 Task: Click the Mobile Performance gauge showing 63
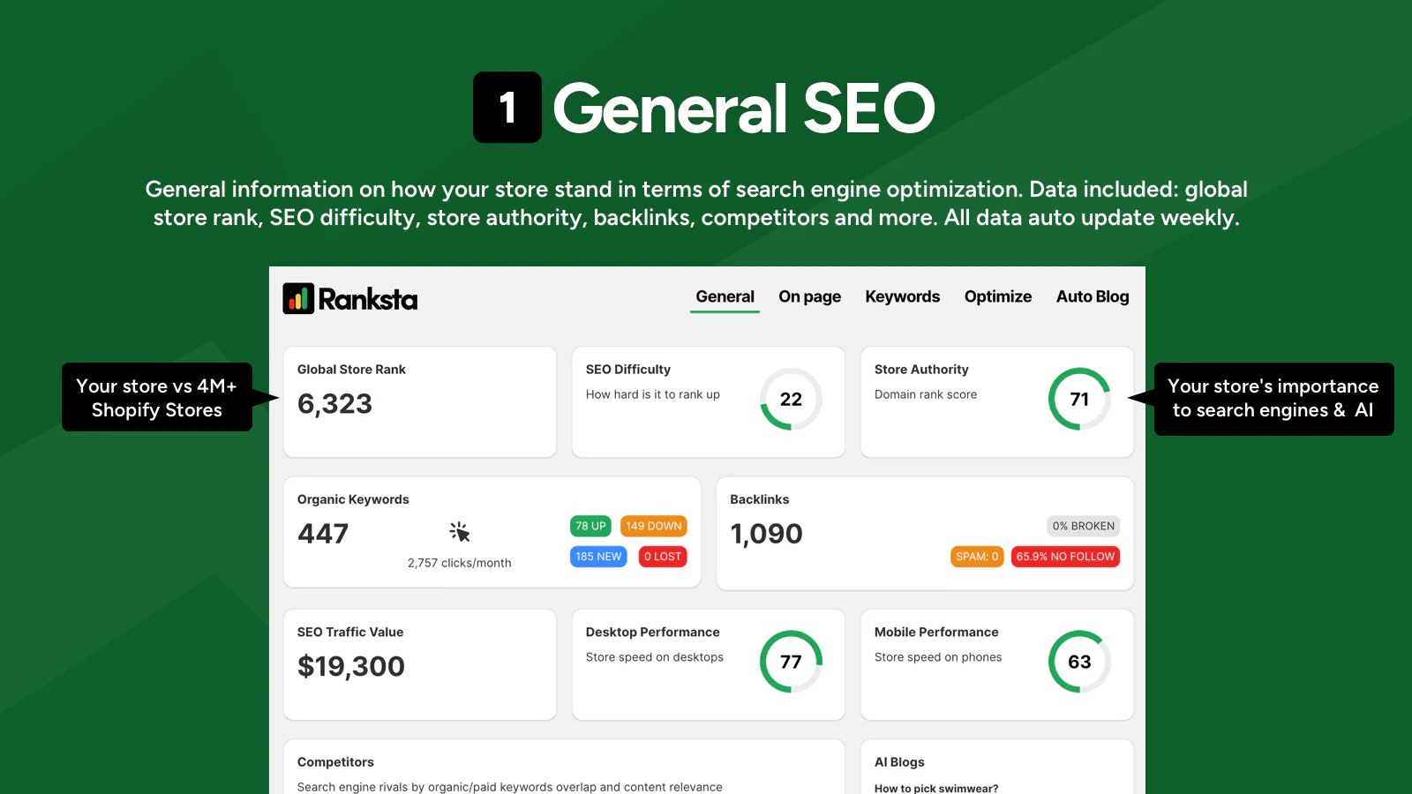[1079, 662]
